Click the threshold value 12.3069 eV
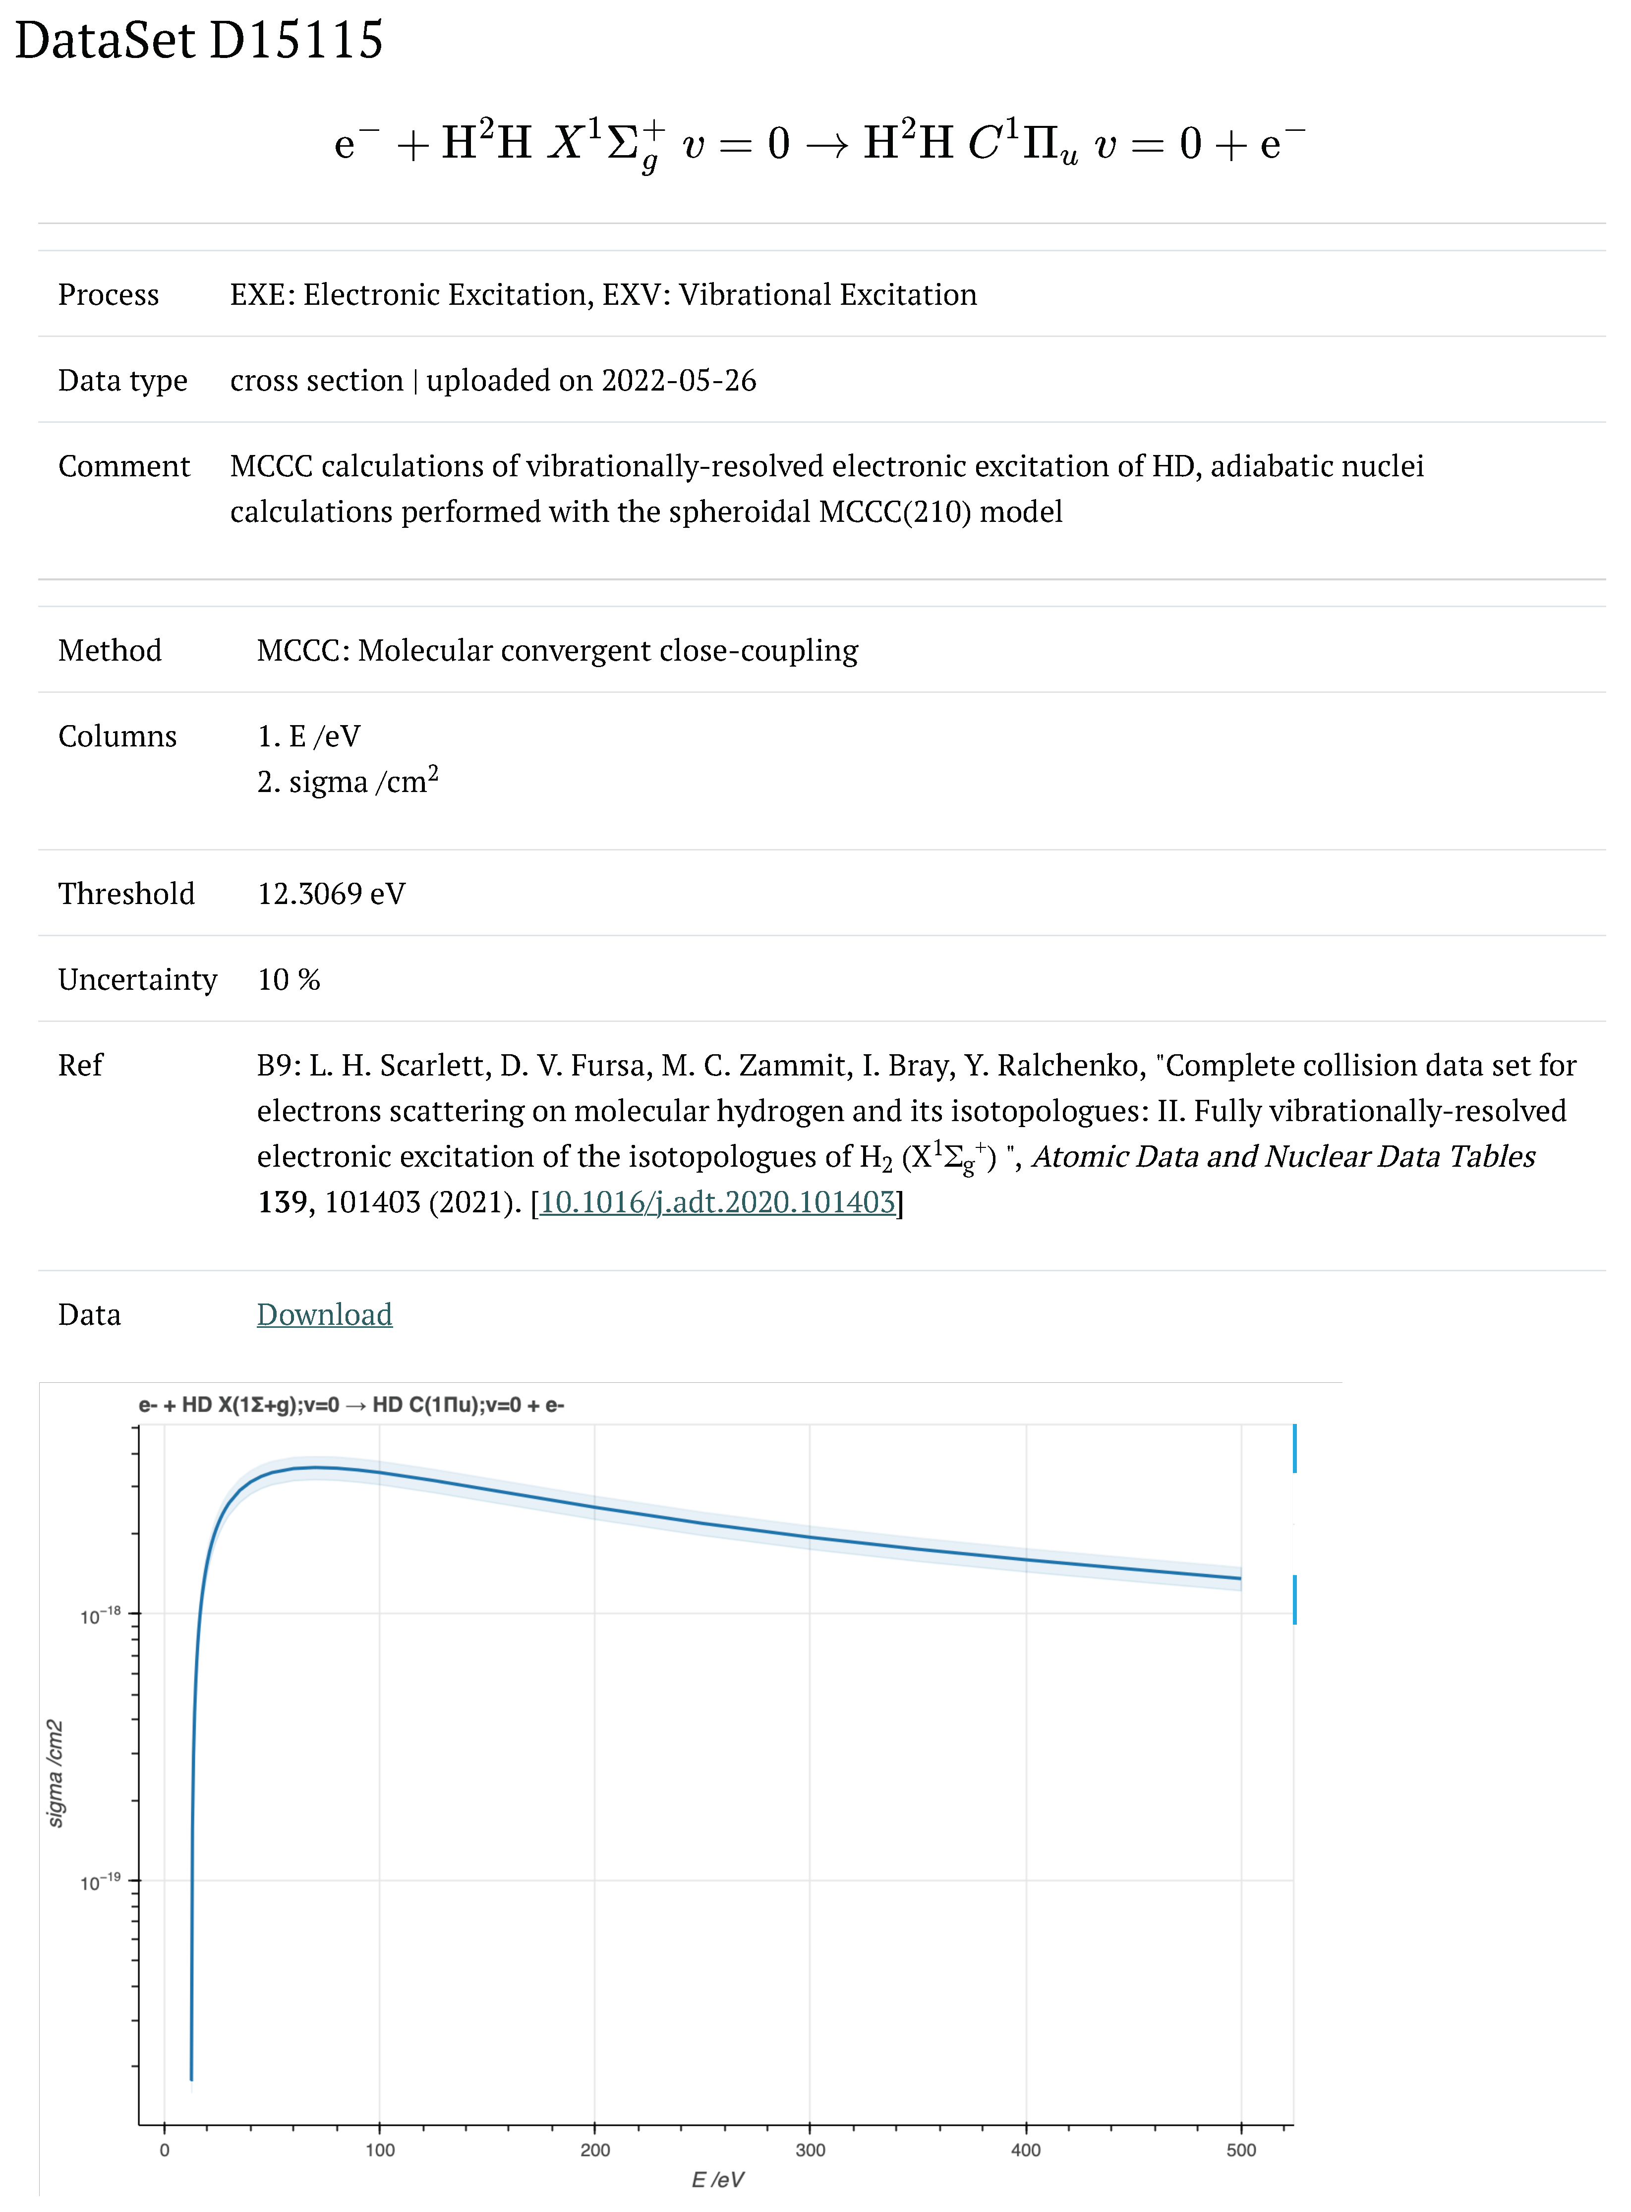This screenshot has width=1631, height=2212. pyautogui.click(x=331, y=893)
